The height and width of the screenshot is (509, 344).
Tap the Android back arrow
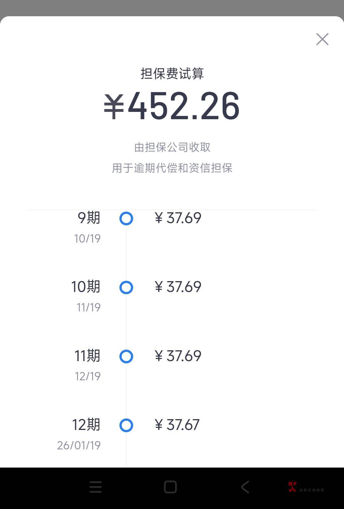pyautogui.click(x=245, y=487)
